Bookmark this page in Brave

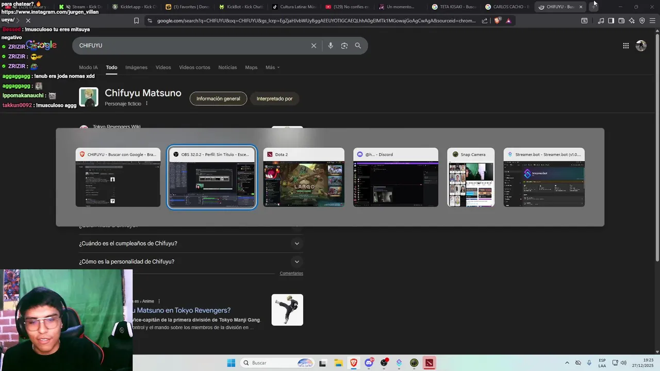coord(136,21)
